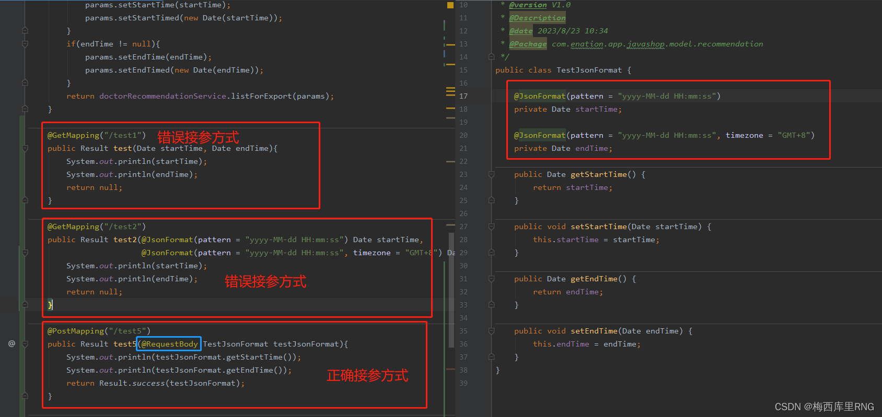Viewport: 882px width, 417px height.
Task: Collapse the test2 method using its gutter fold marker
Action: click(25, 253)
